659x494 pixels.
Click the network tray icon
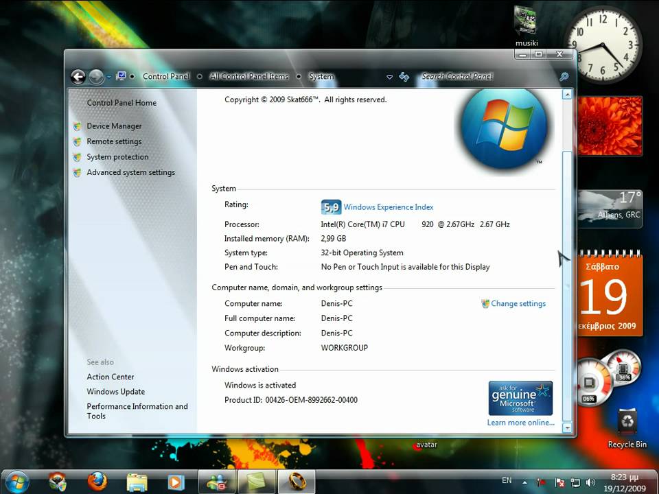click(x=575, y=482)
